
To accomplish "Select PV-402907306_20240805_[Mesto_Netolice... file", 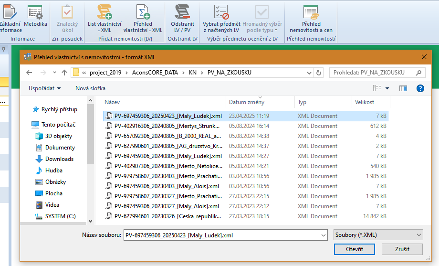I will coord(246,166).
